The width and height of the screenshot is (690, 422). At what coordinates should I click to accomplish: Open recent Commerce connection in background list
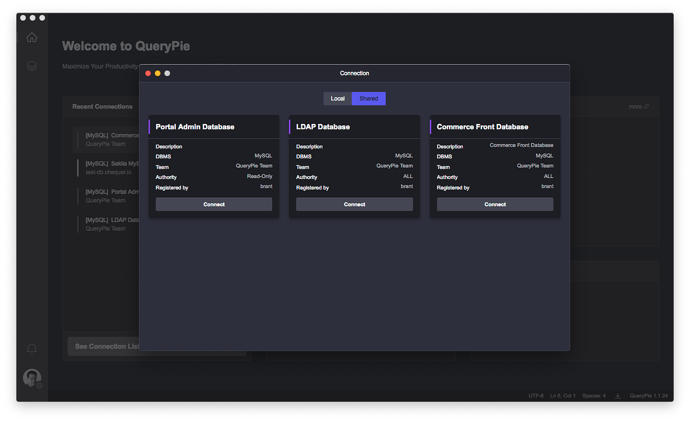click(x=106, y=140)
